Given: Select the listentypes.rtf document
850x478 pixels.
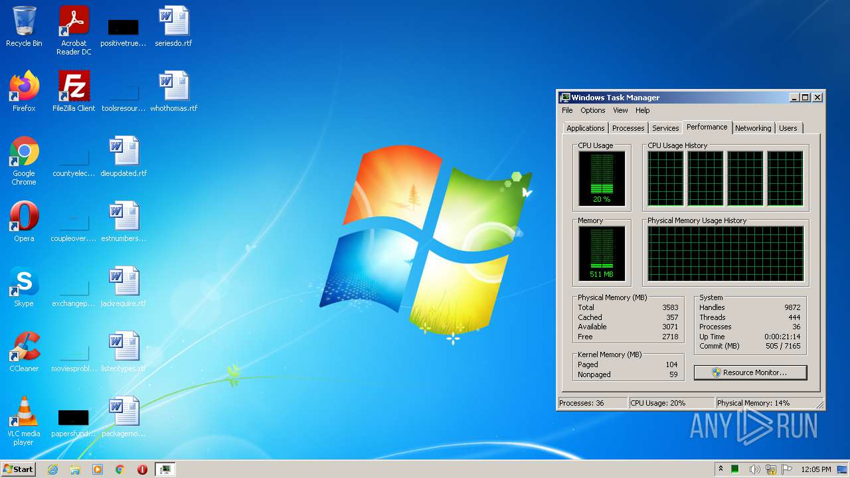Looking at the screenshot, I should (124, 352).
